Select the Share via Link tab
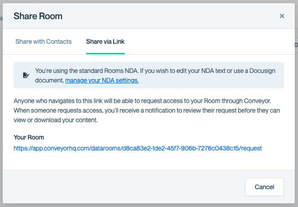The width and height of the screenshot is (298, 207). [105, 41]
